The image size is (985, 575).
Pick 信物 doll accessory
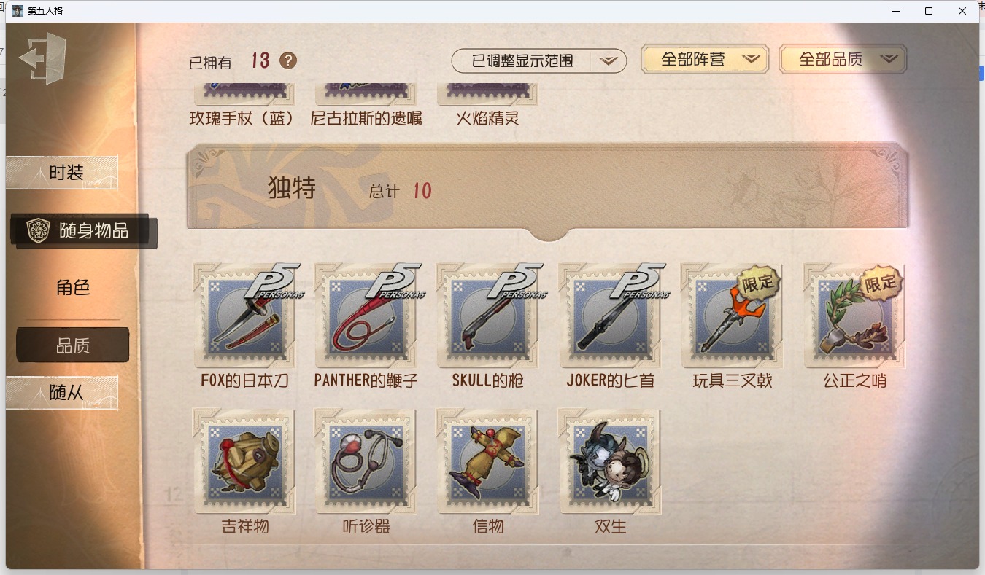tap(488, 461)
